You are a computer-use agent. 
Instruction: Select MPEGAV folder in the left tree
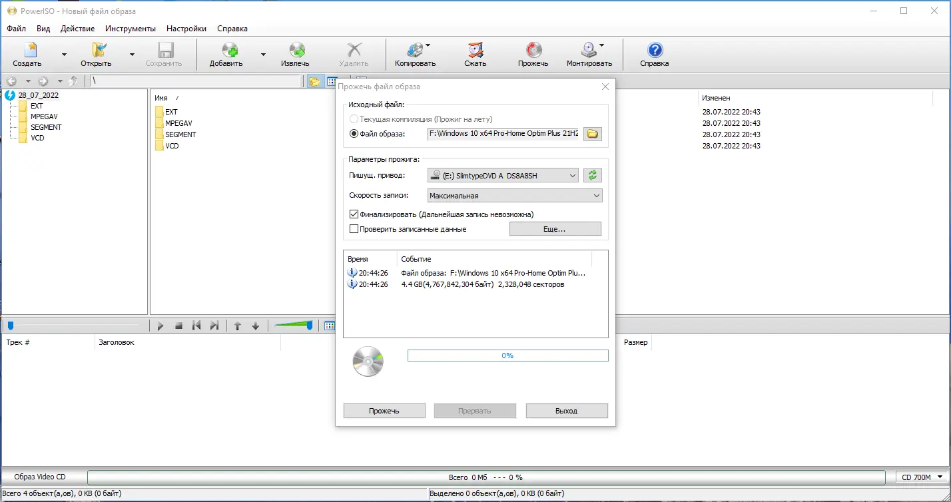pos(44,117)
